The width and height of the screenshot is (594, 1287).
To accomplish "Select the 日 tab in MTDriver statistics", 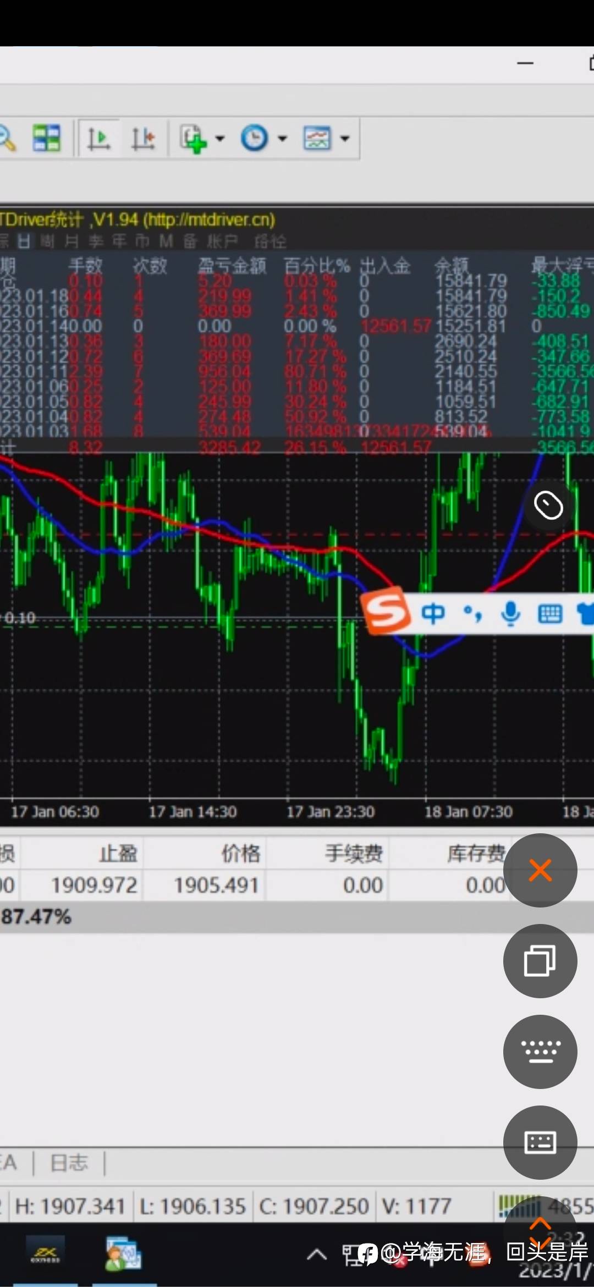I will click(x=24, y=241).
